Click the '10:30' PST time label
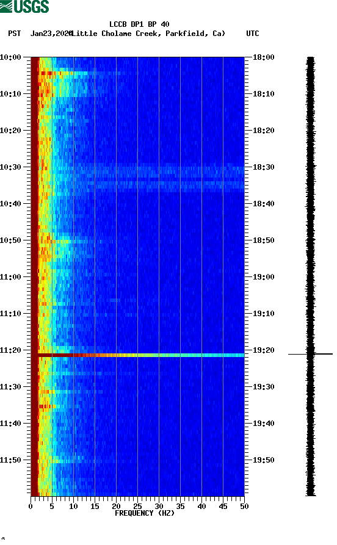The height and width of the screenshot is (545, 337). point(10,167)
